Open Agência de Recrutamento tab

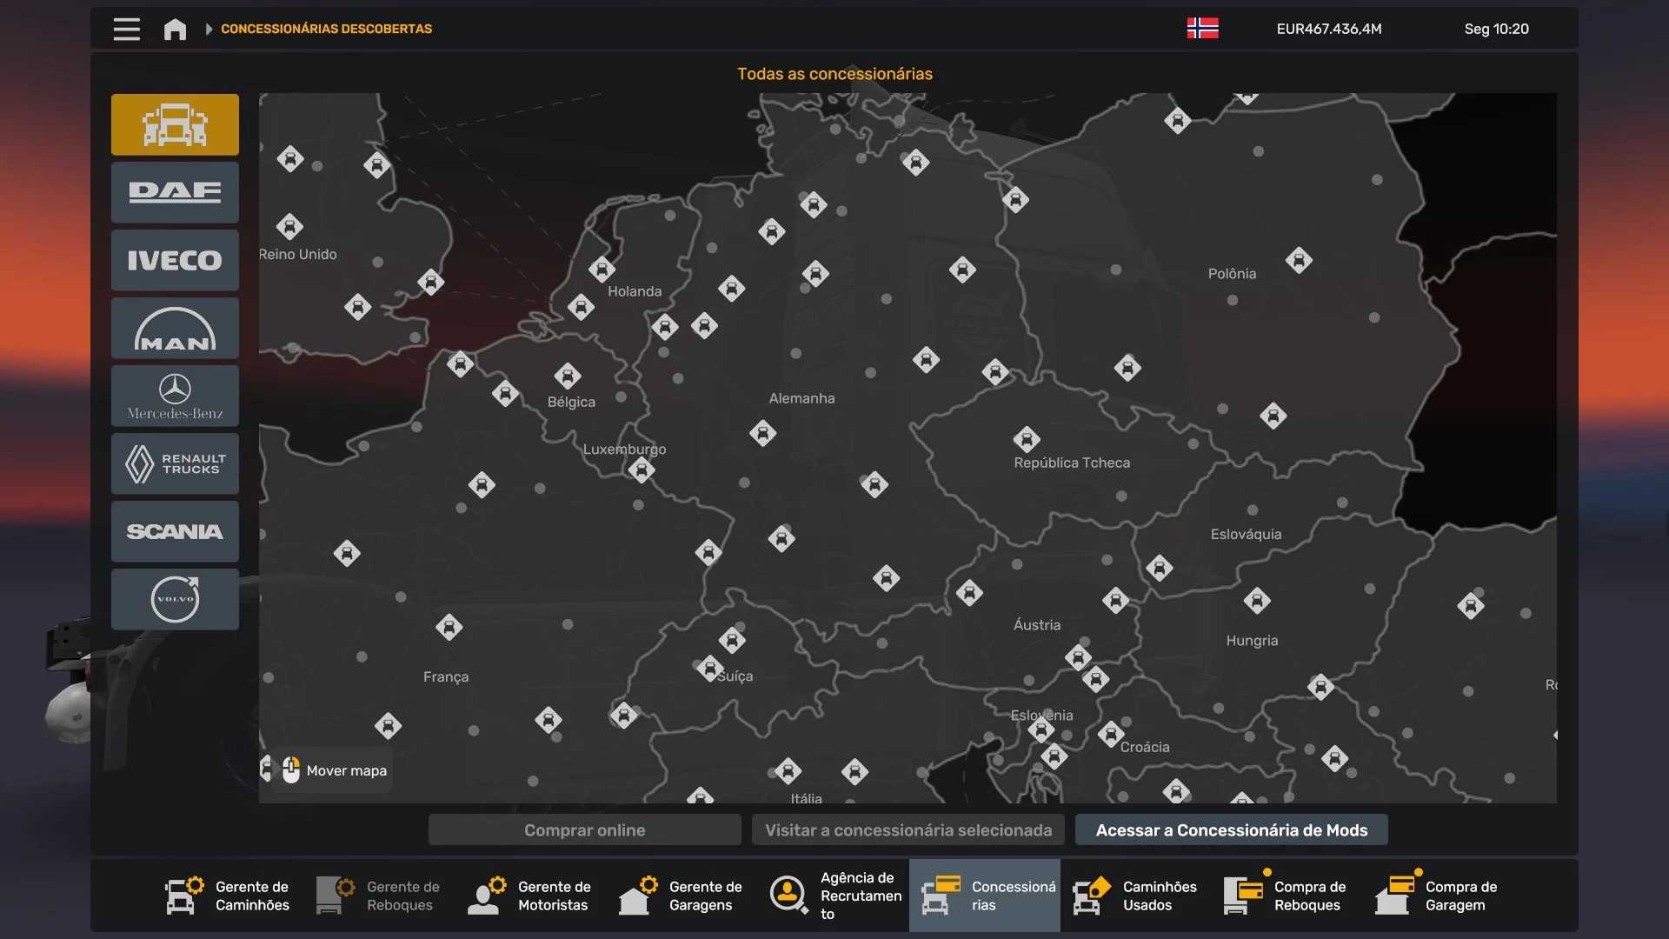(833, 896)
